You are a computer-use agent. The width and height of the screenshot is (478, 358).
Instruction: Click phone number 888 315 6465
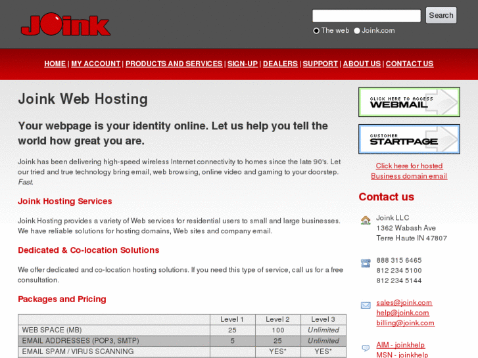point(399,260)
